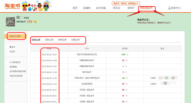Click the -50 coin amount
The height and width of the screenshot is (103, 191).
click(x=123, y=78)
